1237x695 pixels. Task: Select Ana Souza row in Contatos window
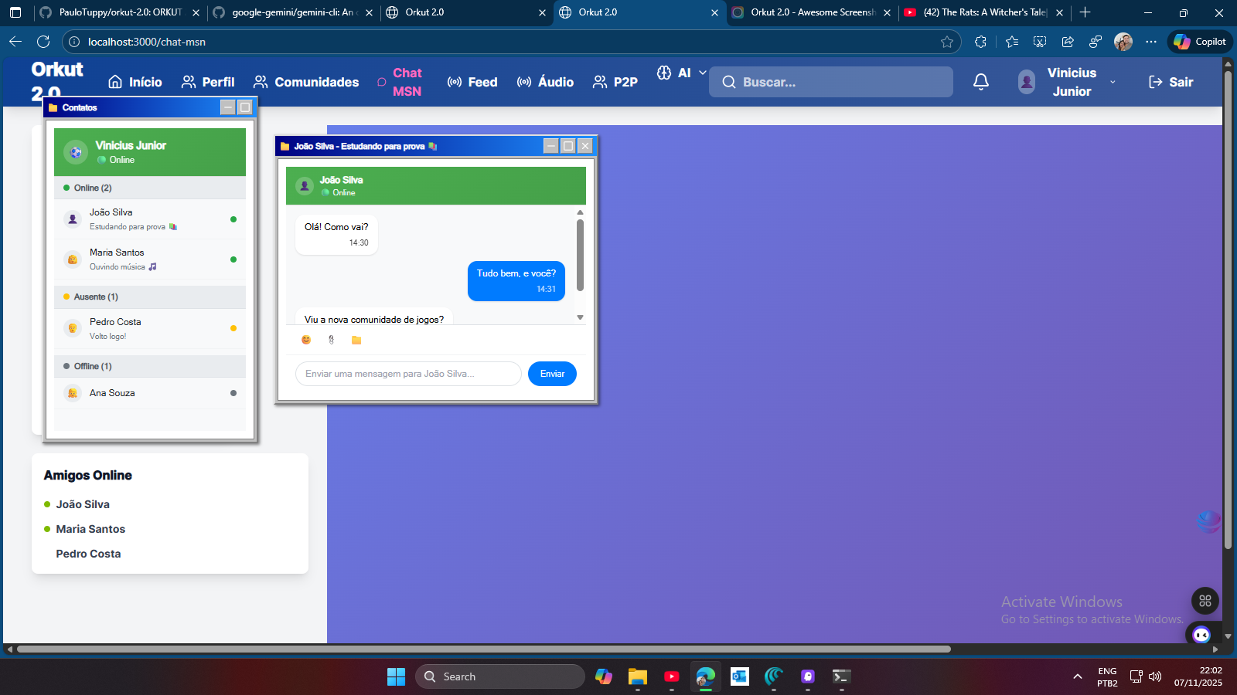pyautogui.click(x=150, y=393)
